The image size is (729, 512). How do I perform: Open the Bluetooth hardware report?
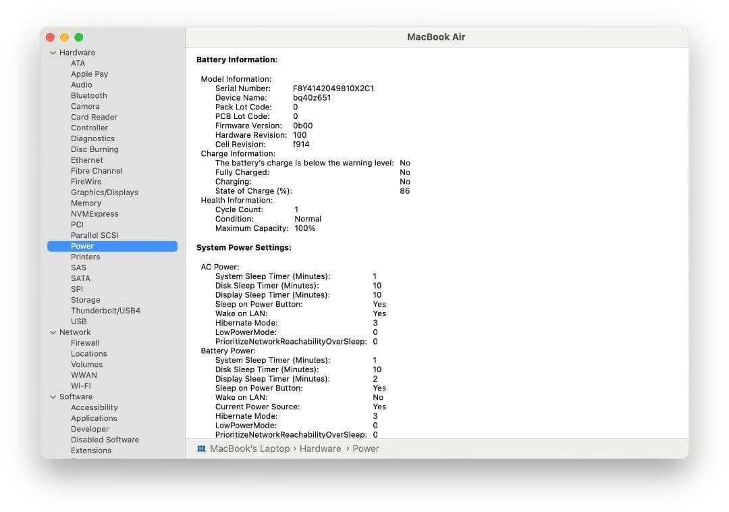[x=88, y=95]
